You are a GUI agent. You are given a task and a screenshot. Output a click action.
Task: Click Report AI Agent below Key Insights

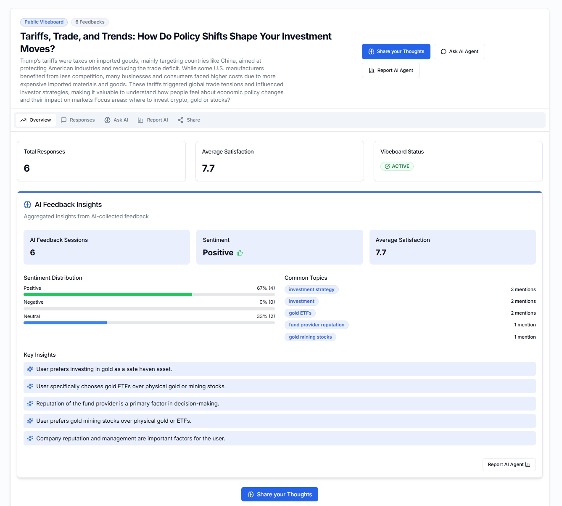[x=509, y=465]
